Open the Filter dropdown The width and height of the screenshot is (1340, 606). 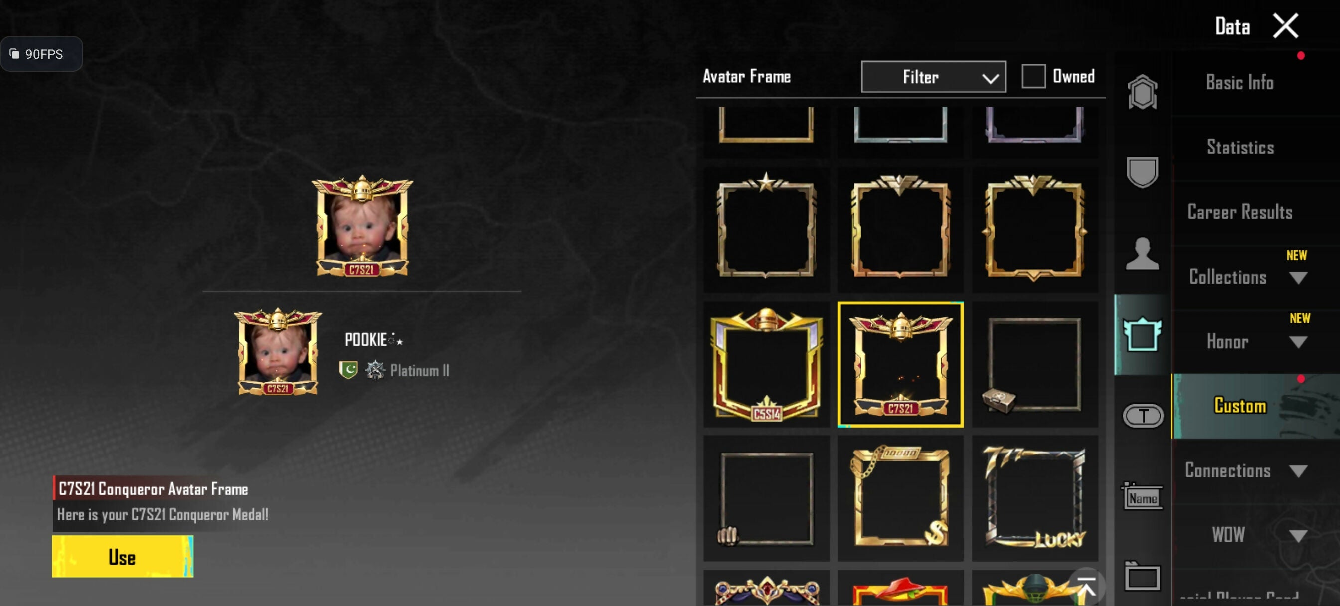tap(933, 77)
